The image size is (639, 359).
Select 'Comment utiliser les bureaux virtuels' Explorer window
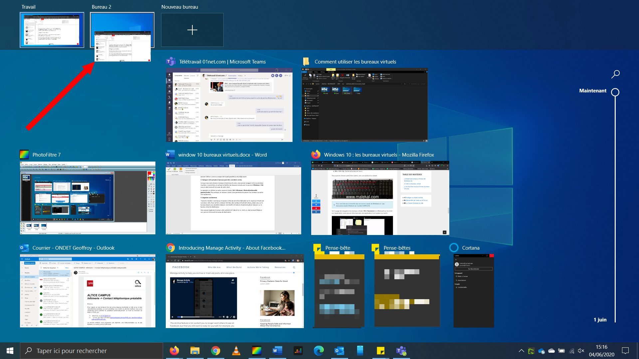(x=365, y=105)
